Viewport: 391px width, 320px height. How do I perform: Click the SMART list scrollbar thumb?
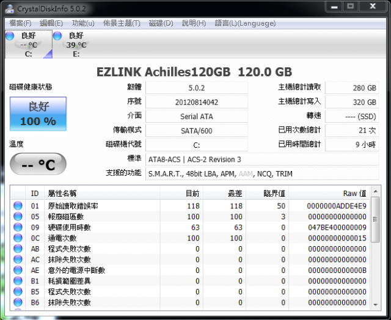375,219
